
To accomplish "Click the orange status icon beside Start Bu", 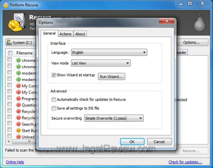I will [19, 130].
